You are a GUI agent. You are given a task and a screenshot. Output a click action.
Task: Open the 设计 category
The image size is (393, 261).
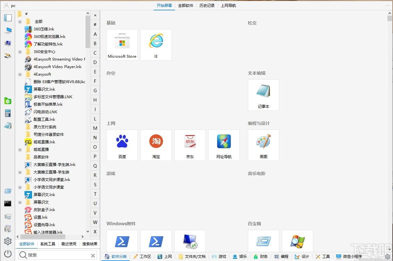[x=302, y=257]
